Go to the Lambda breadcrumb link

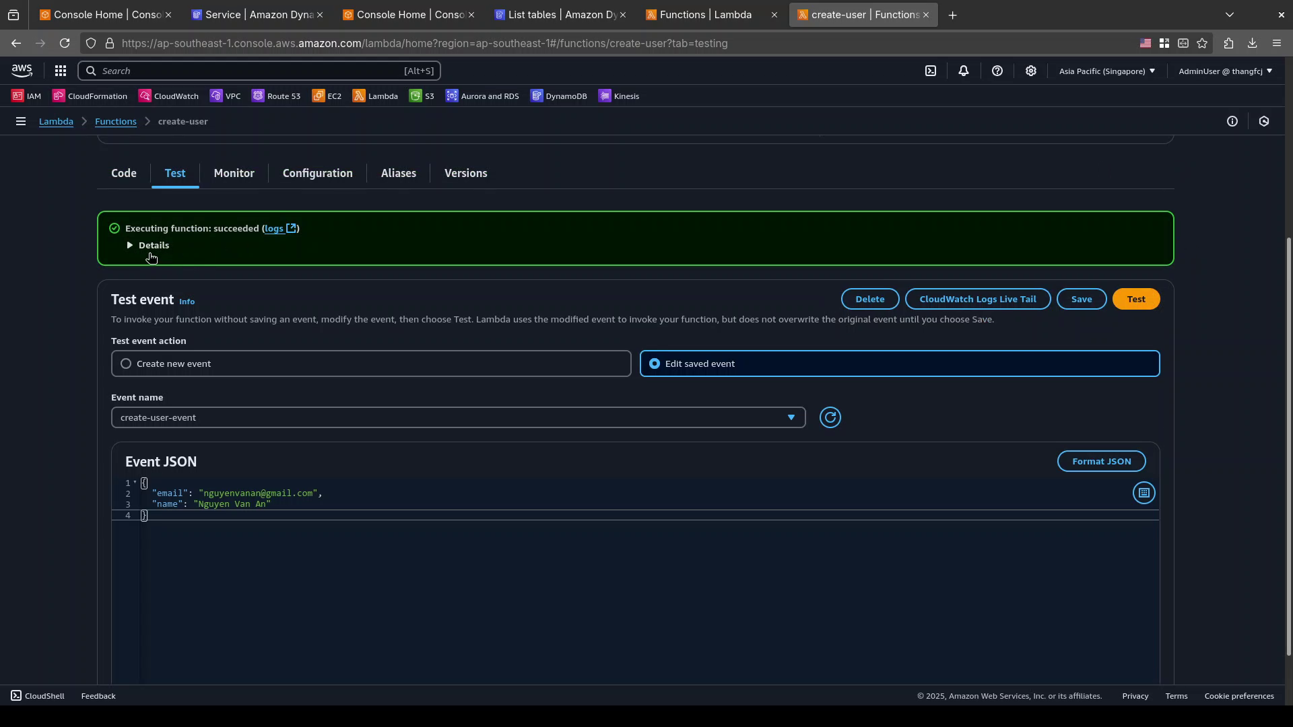click(56, 121)
